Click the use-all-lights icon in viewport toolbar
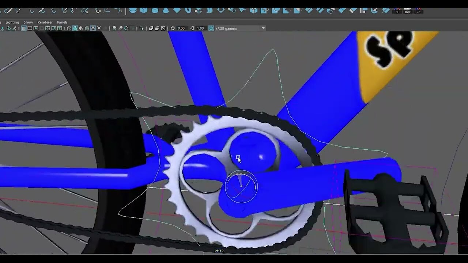This screenshot has height=263, width=468. pos(98,28)
